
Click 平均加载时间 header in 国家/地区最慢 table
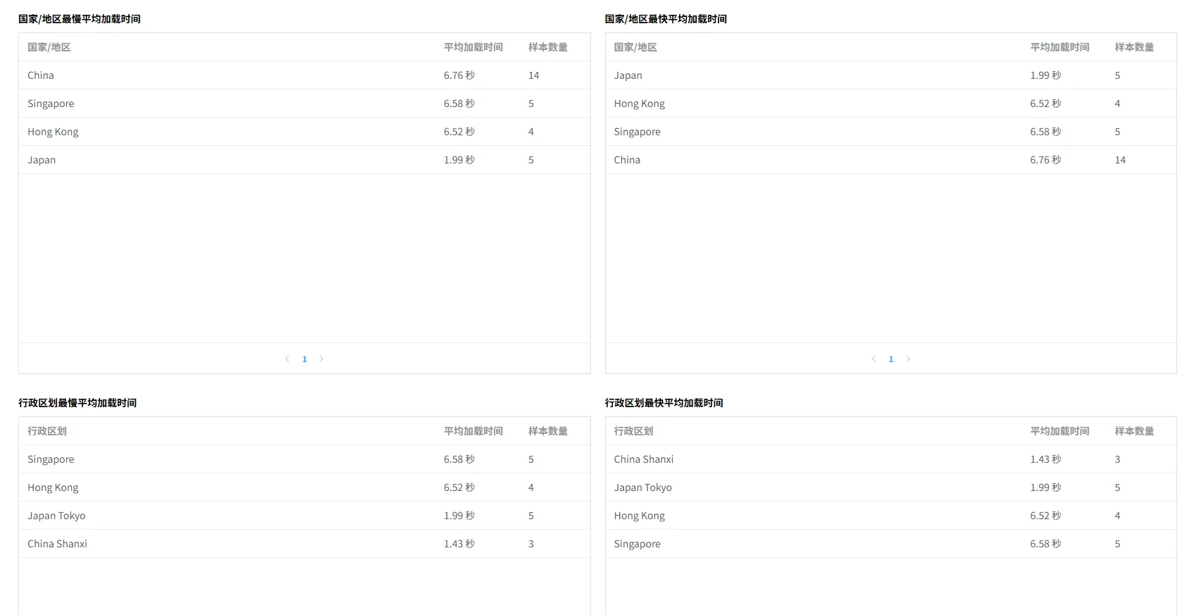pos(473,47)
